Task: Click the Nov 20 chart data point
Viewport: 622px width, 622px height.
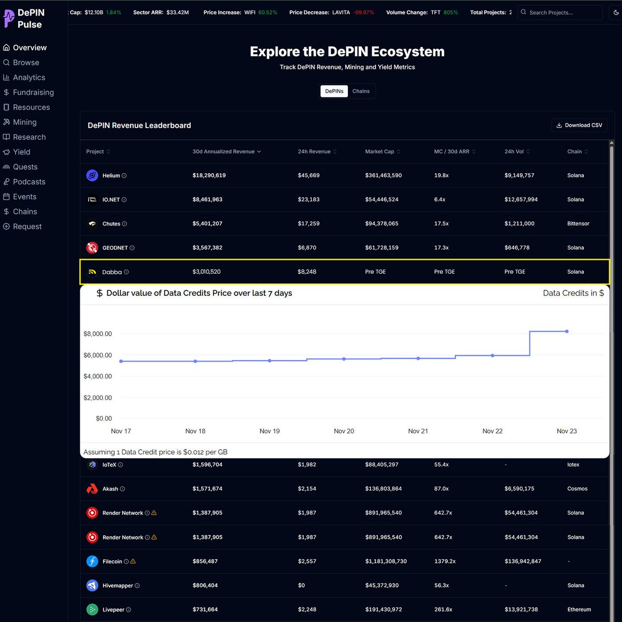Action: [344, 359]
